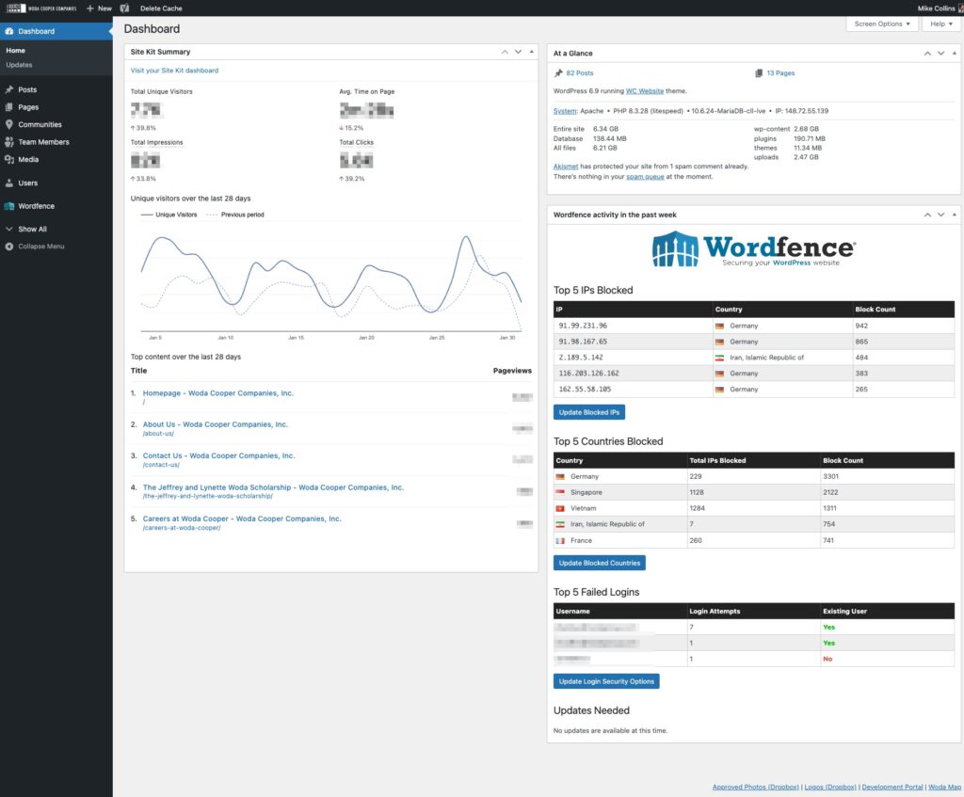The image size is (964, 797).
Task: Move the At a Glance panel down
Action: (x=940, y=54)
